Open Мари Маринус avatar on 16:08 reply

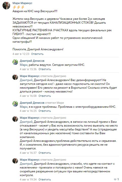[x=15, y=77]
